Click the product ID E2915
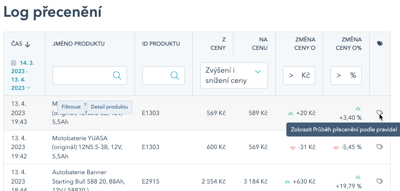 click(151, 182)
